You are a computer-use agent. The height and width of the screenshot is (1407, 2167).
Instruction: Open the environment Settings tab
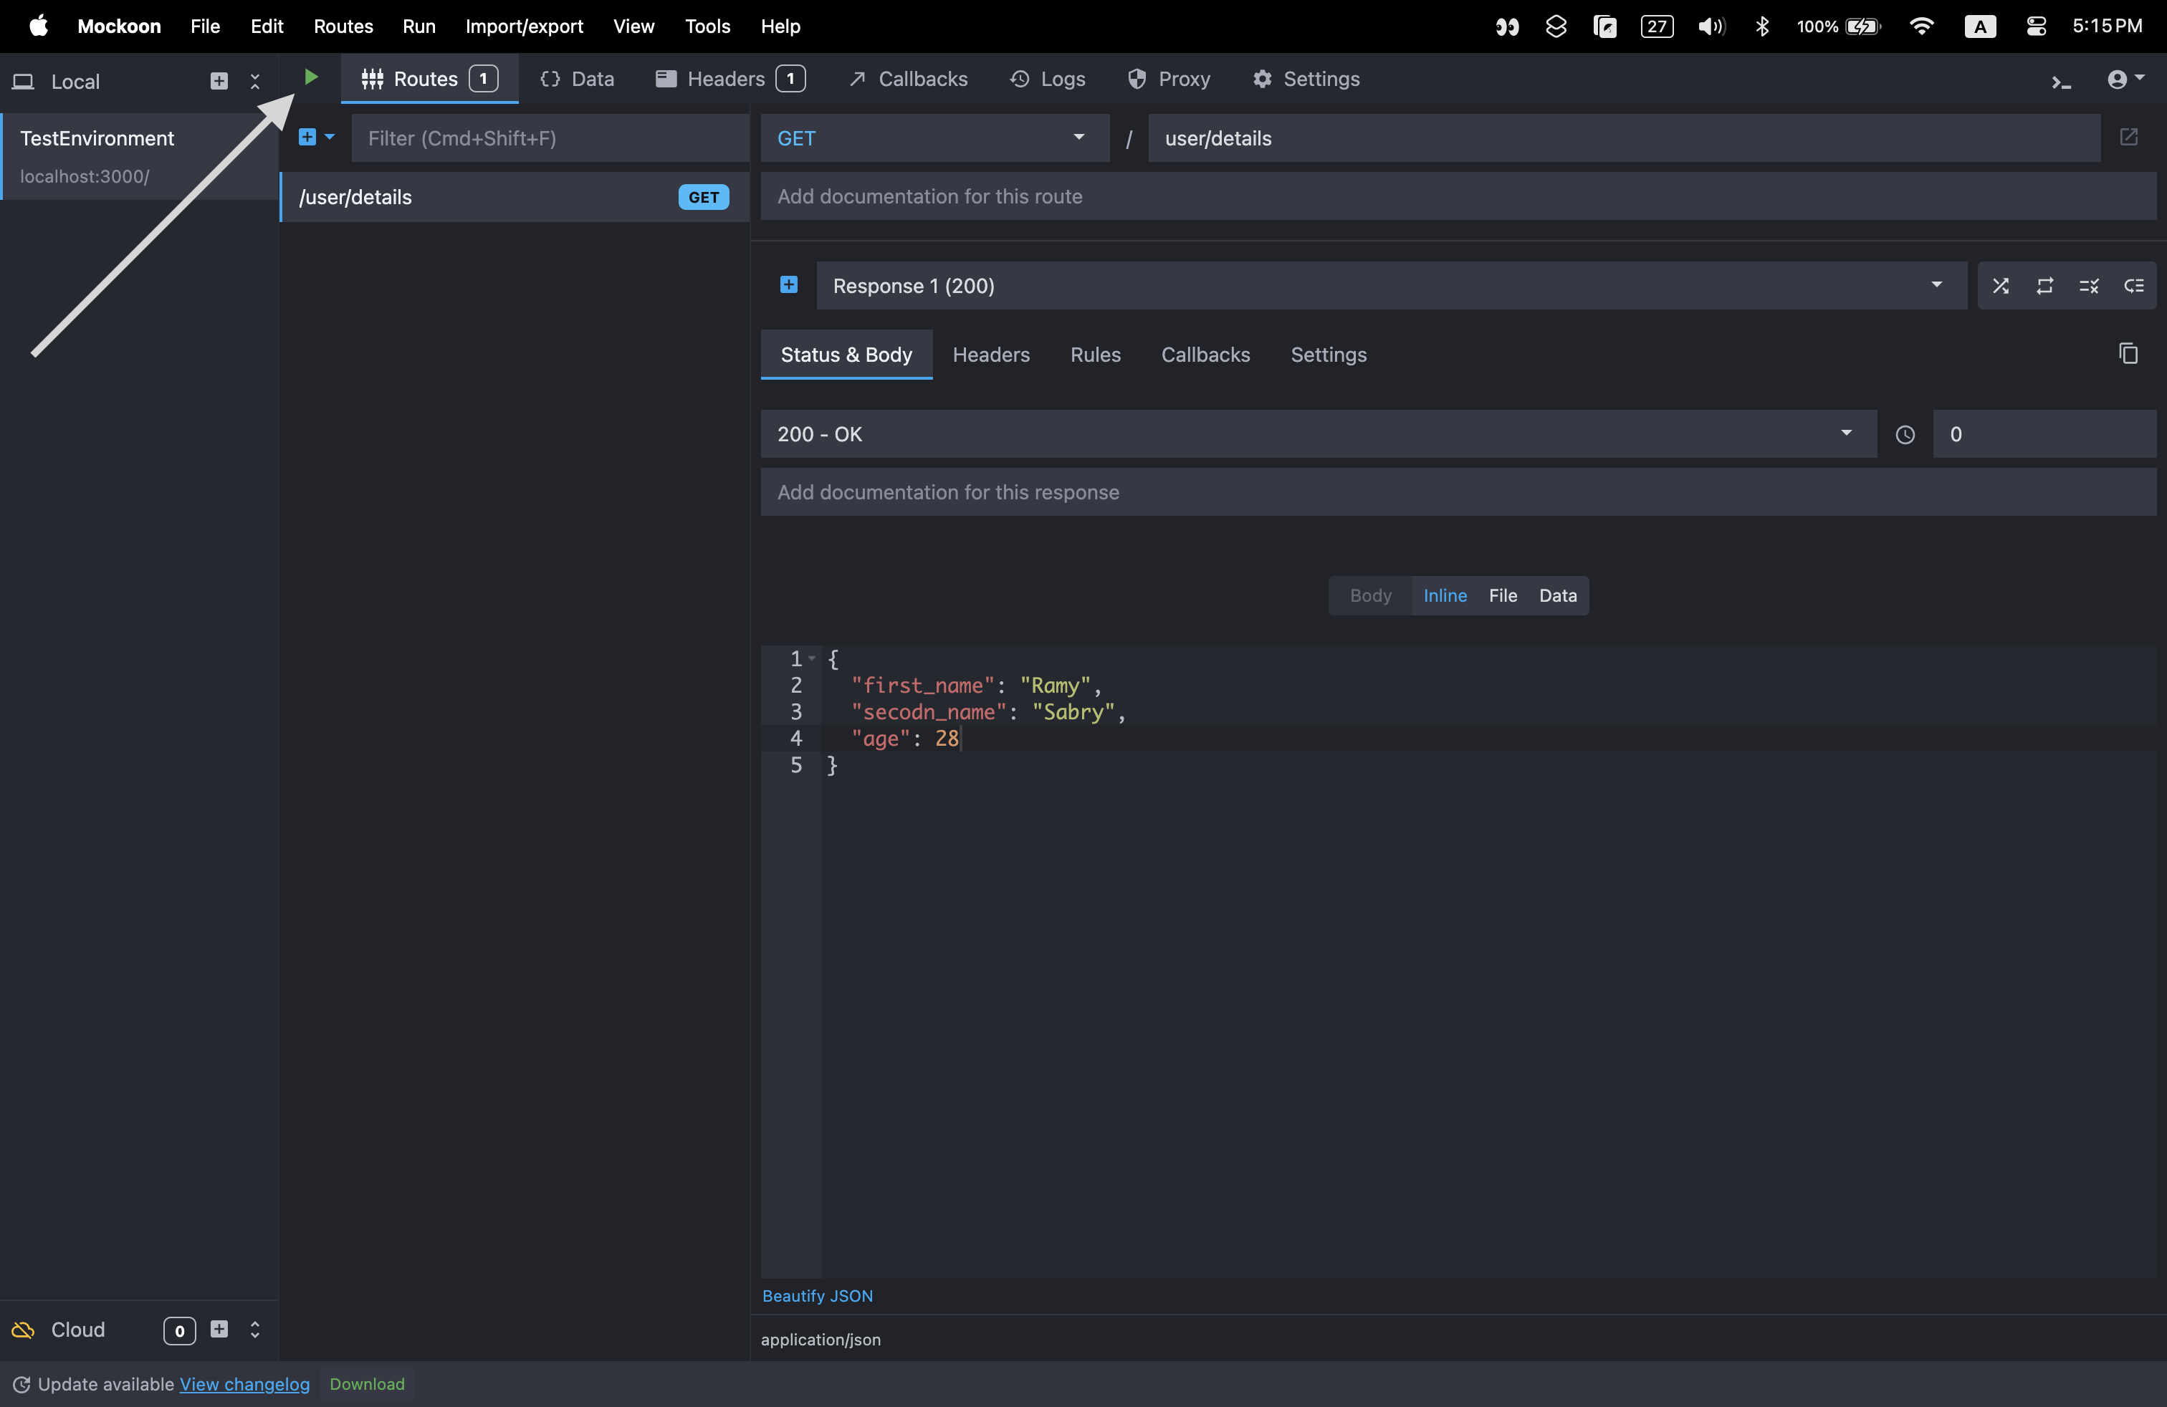pyautogui.click(x=1306, y=80)
